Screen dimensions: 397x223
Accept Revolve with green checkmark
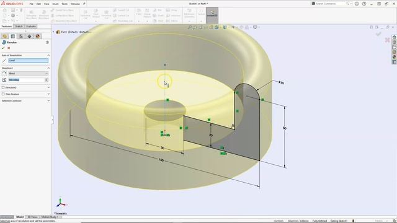(x=3, y=48)
